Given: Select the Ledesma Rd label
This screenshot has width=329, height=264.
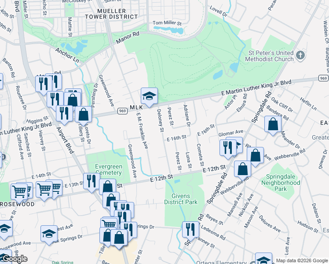Looking at the screenshot, I should 213,232.
